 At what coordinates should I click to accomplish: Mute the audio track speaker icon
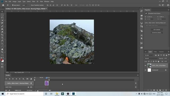(x=28, y=87)
